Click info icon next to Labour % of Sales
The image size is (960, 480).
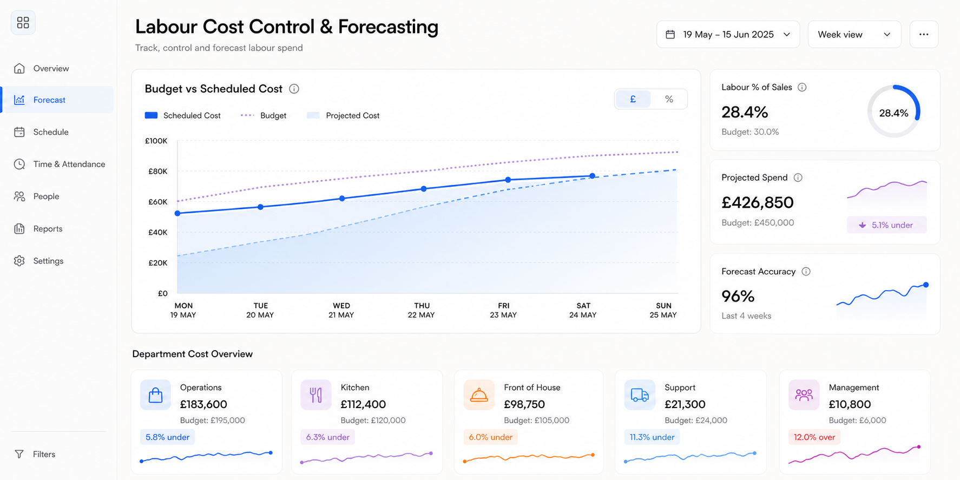(802, 87)
